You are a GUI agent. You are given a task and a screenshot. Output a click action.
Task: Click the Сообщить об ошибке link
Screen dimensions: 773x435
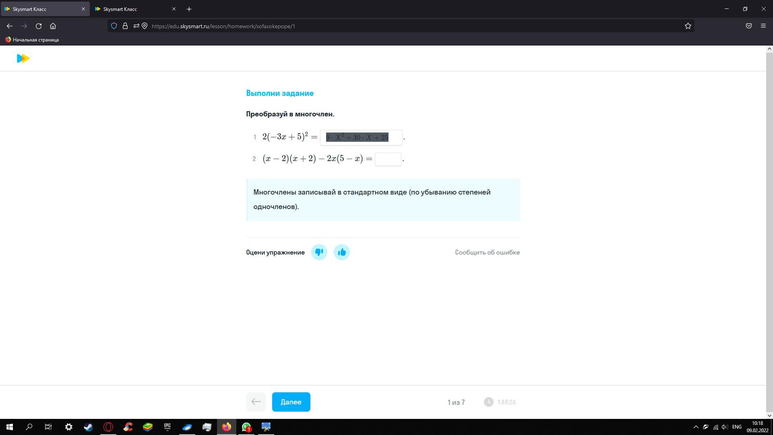pyautogui.click(x=487, y=253)
